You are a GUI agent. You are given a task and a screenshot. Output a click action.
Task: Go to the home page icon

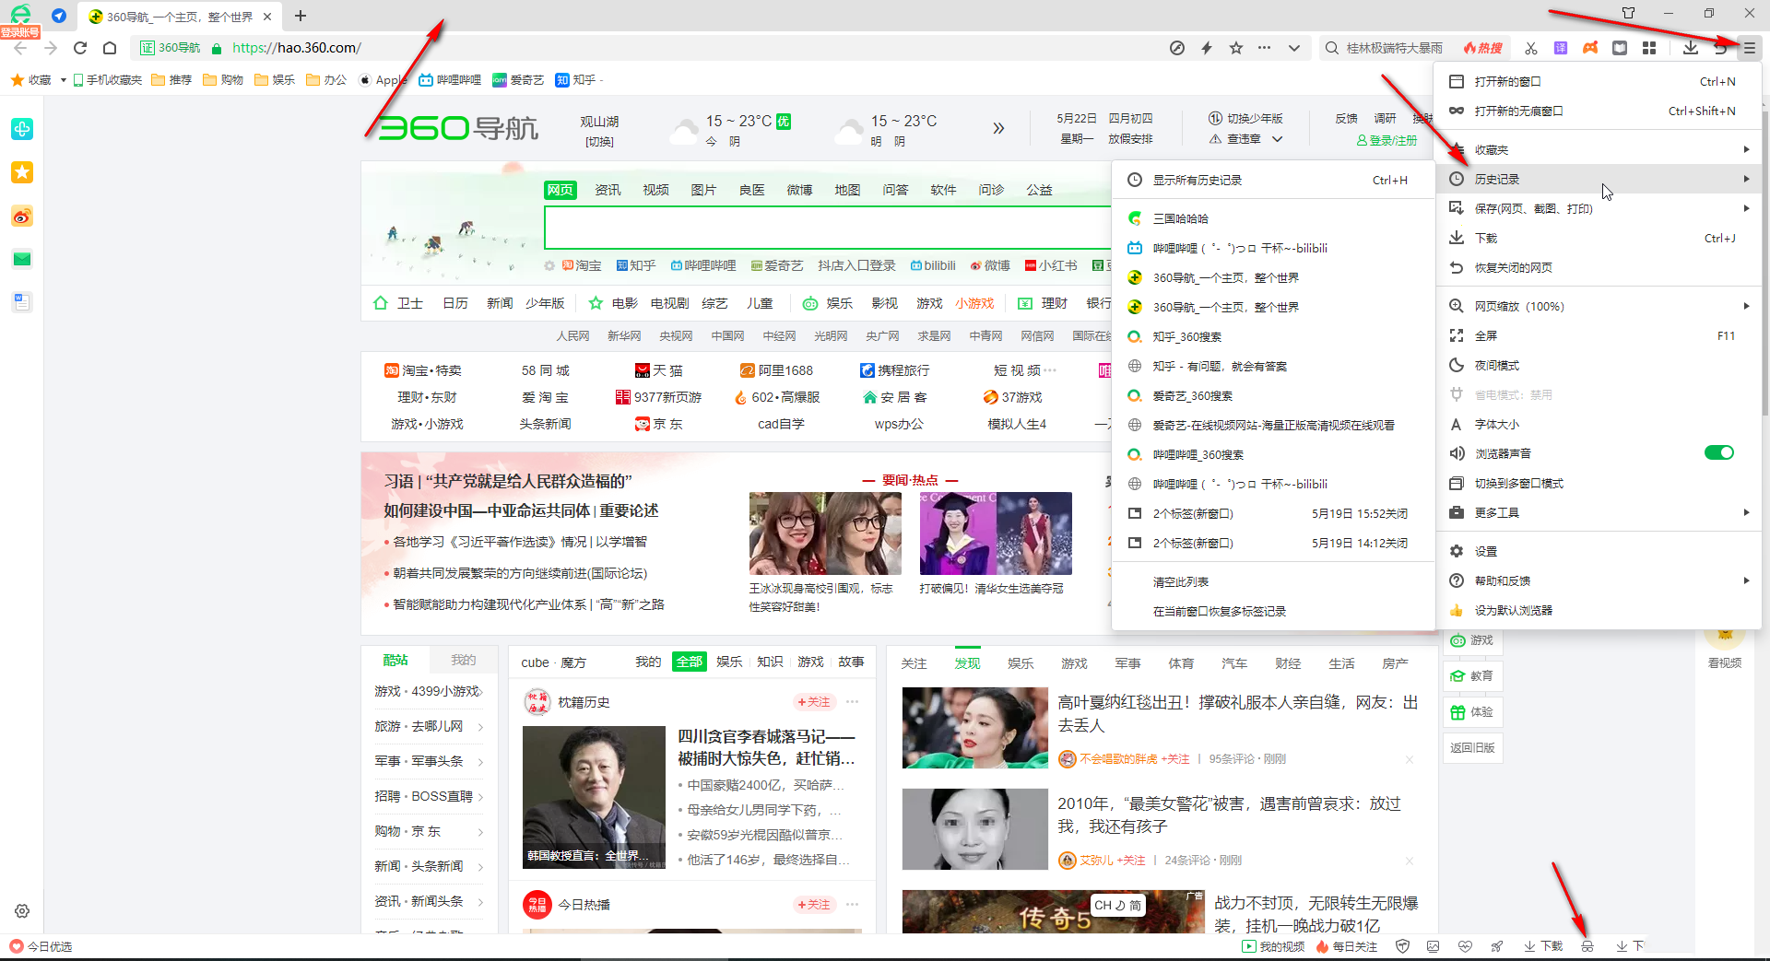[x=110, y=48]
